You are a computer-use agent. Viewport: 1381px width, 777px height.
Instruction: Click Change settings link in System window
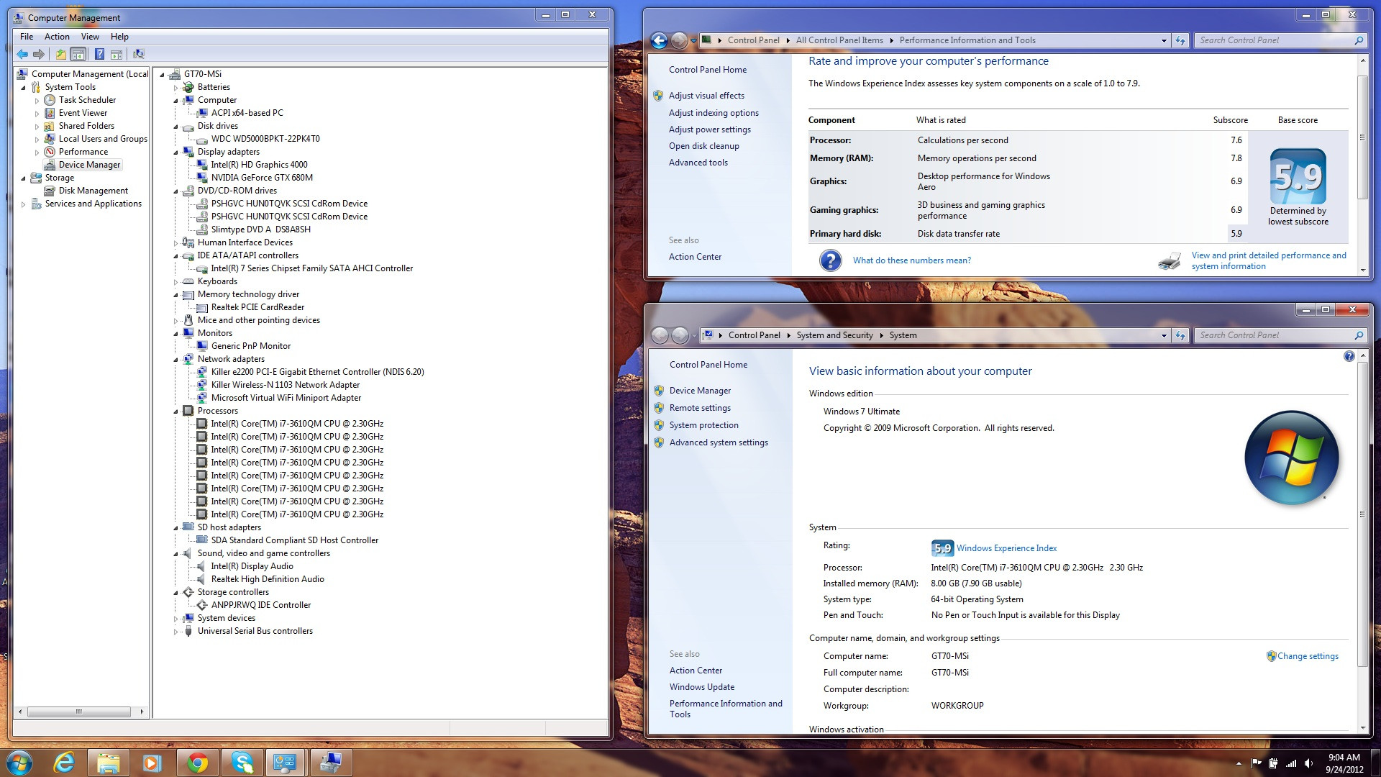click(x=1308, y=656)
